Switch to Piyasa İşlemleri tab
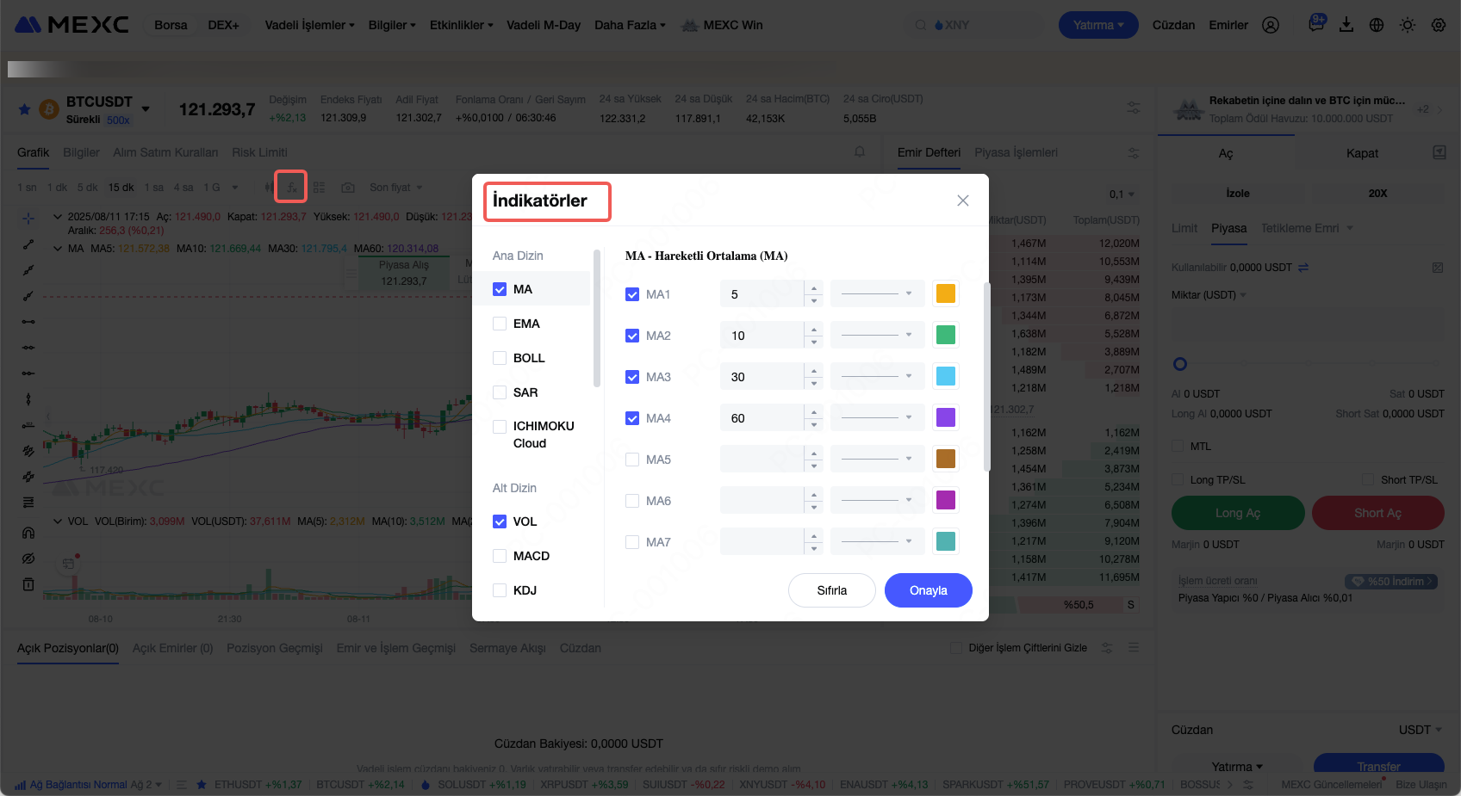 pos(1016,152)
